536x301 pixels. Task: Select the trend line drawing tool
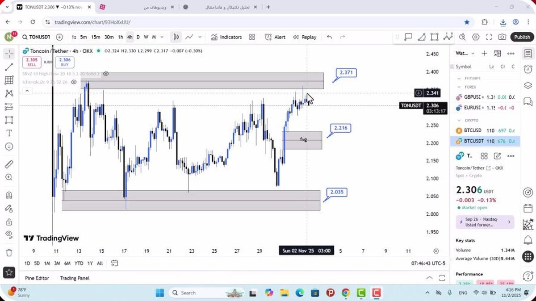pos(9,67)
